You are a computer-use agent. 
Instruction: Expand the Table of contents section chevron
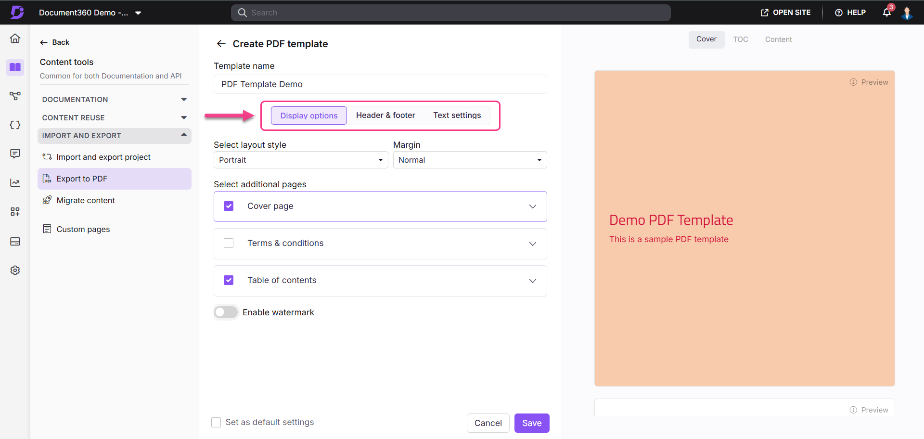point(532,281)
